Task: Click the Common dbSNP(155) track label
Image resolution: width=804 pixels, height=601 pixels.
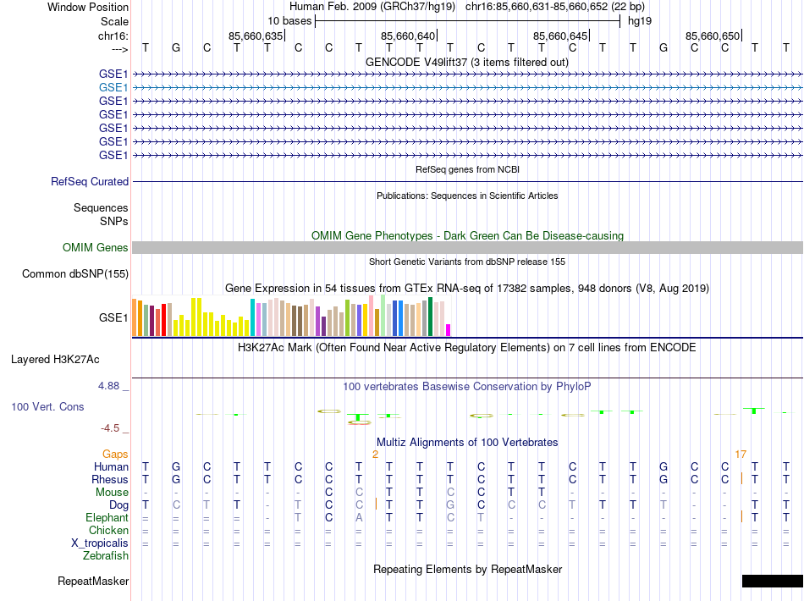Action: pos(75,273)
